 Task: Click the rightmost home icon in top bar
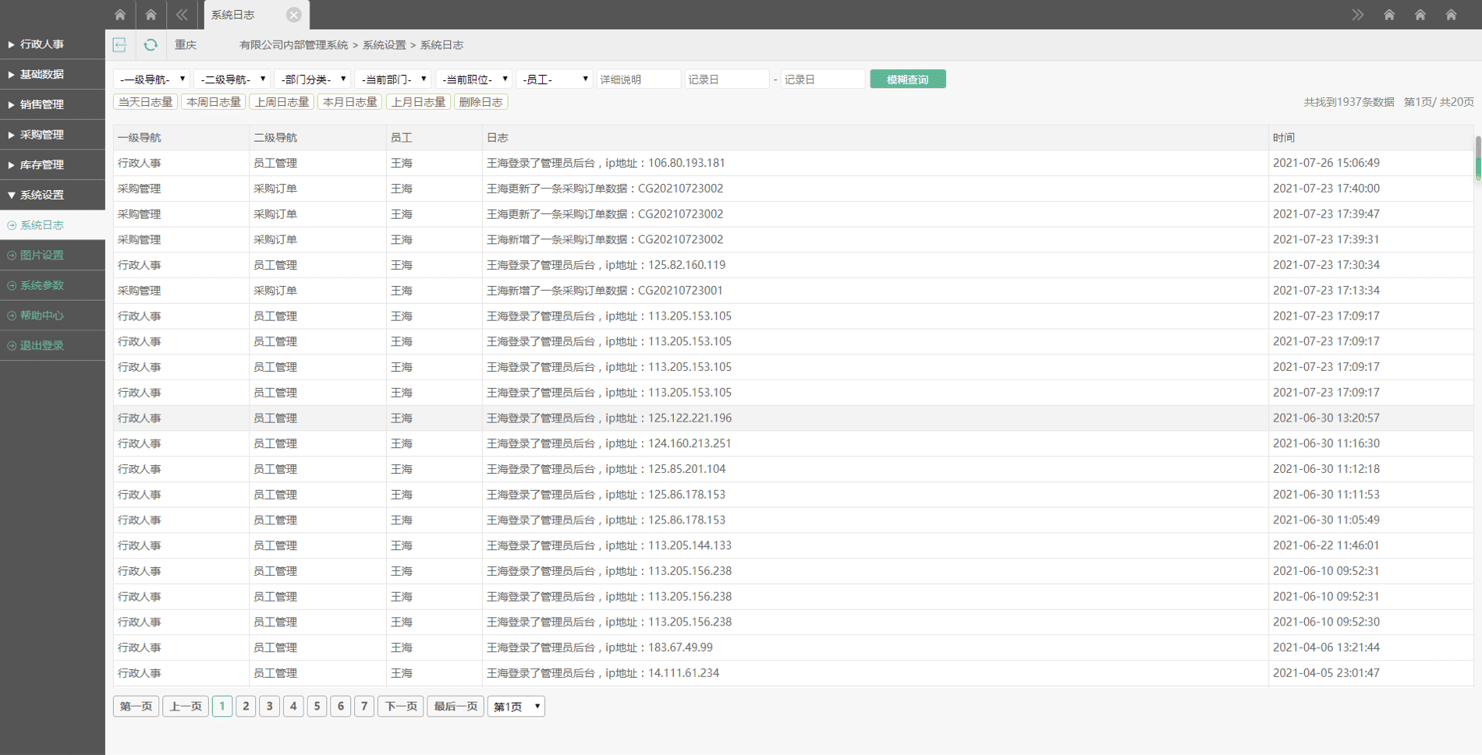(1451, 15)
